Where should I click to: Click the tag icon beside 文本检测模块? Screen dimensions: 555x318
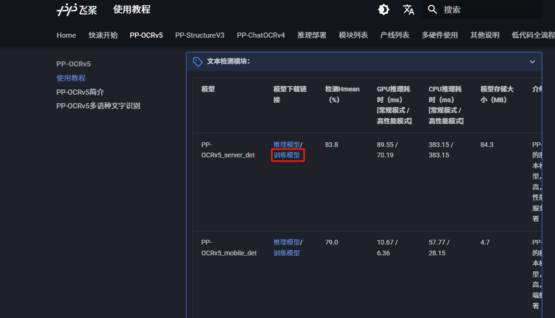[x=198, y=62]
